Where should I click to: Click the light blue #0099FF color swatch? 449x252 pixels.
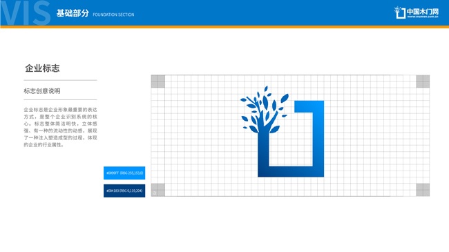coord(124,173)
